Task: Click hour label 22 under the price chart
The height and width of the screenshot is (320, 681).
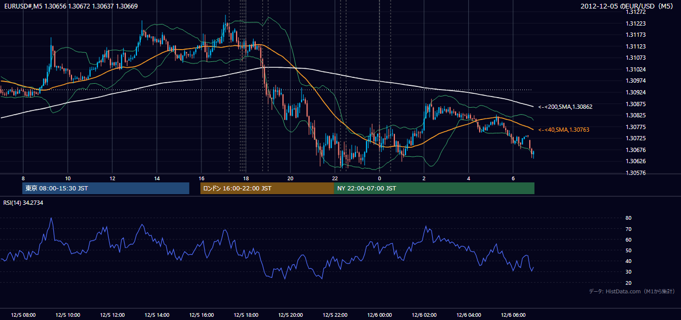Action: pyautogui.click(x=335, y=178)
